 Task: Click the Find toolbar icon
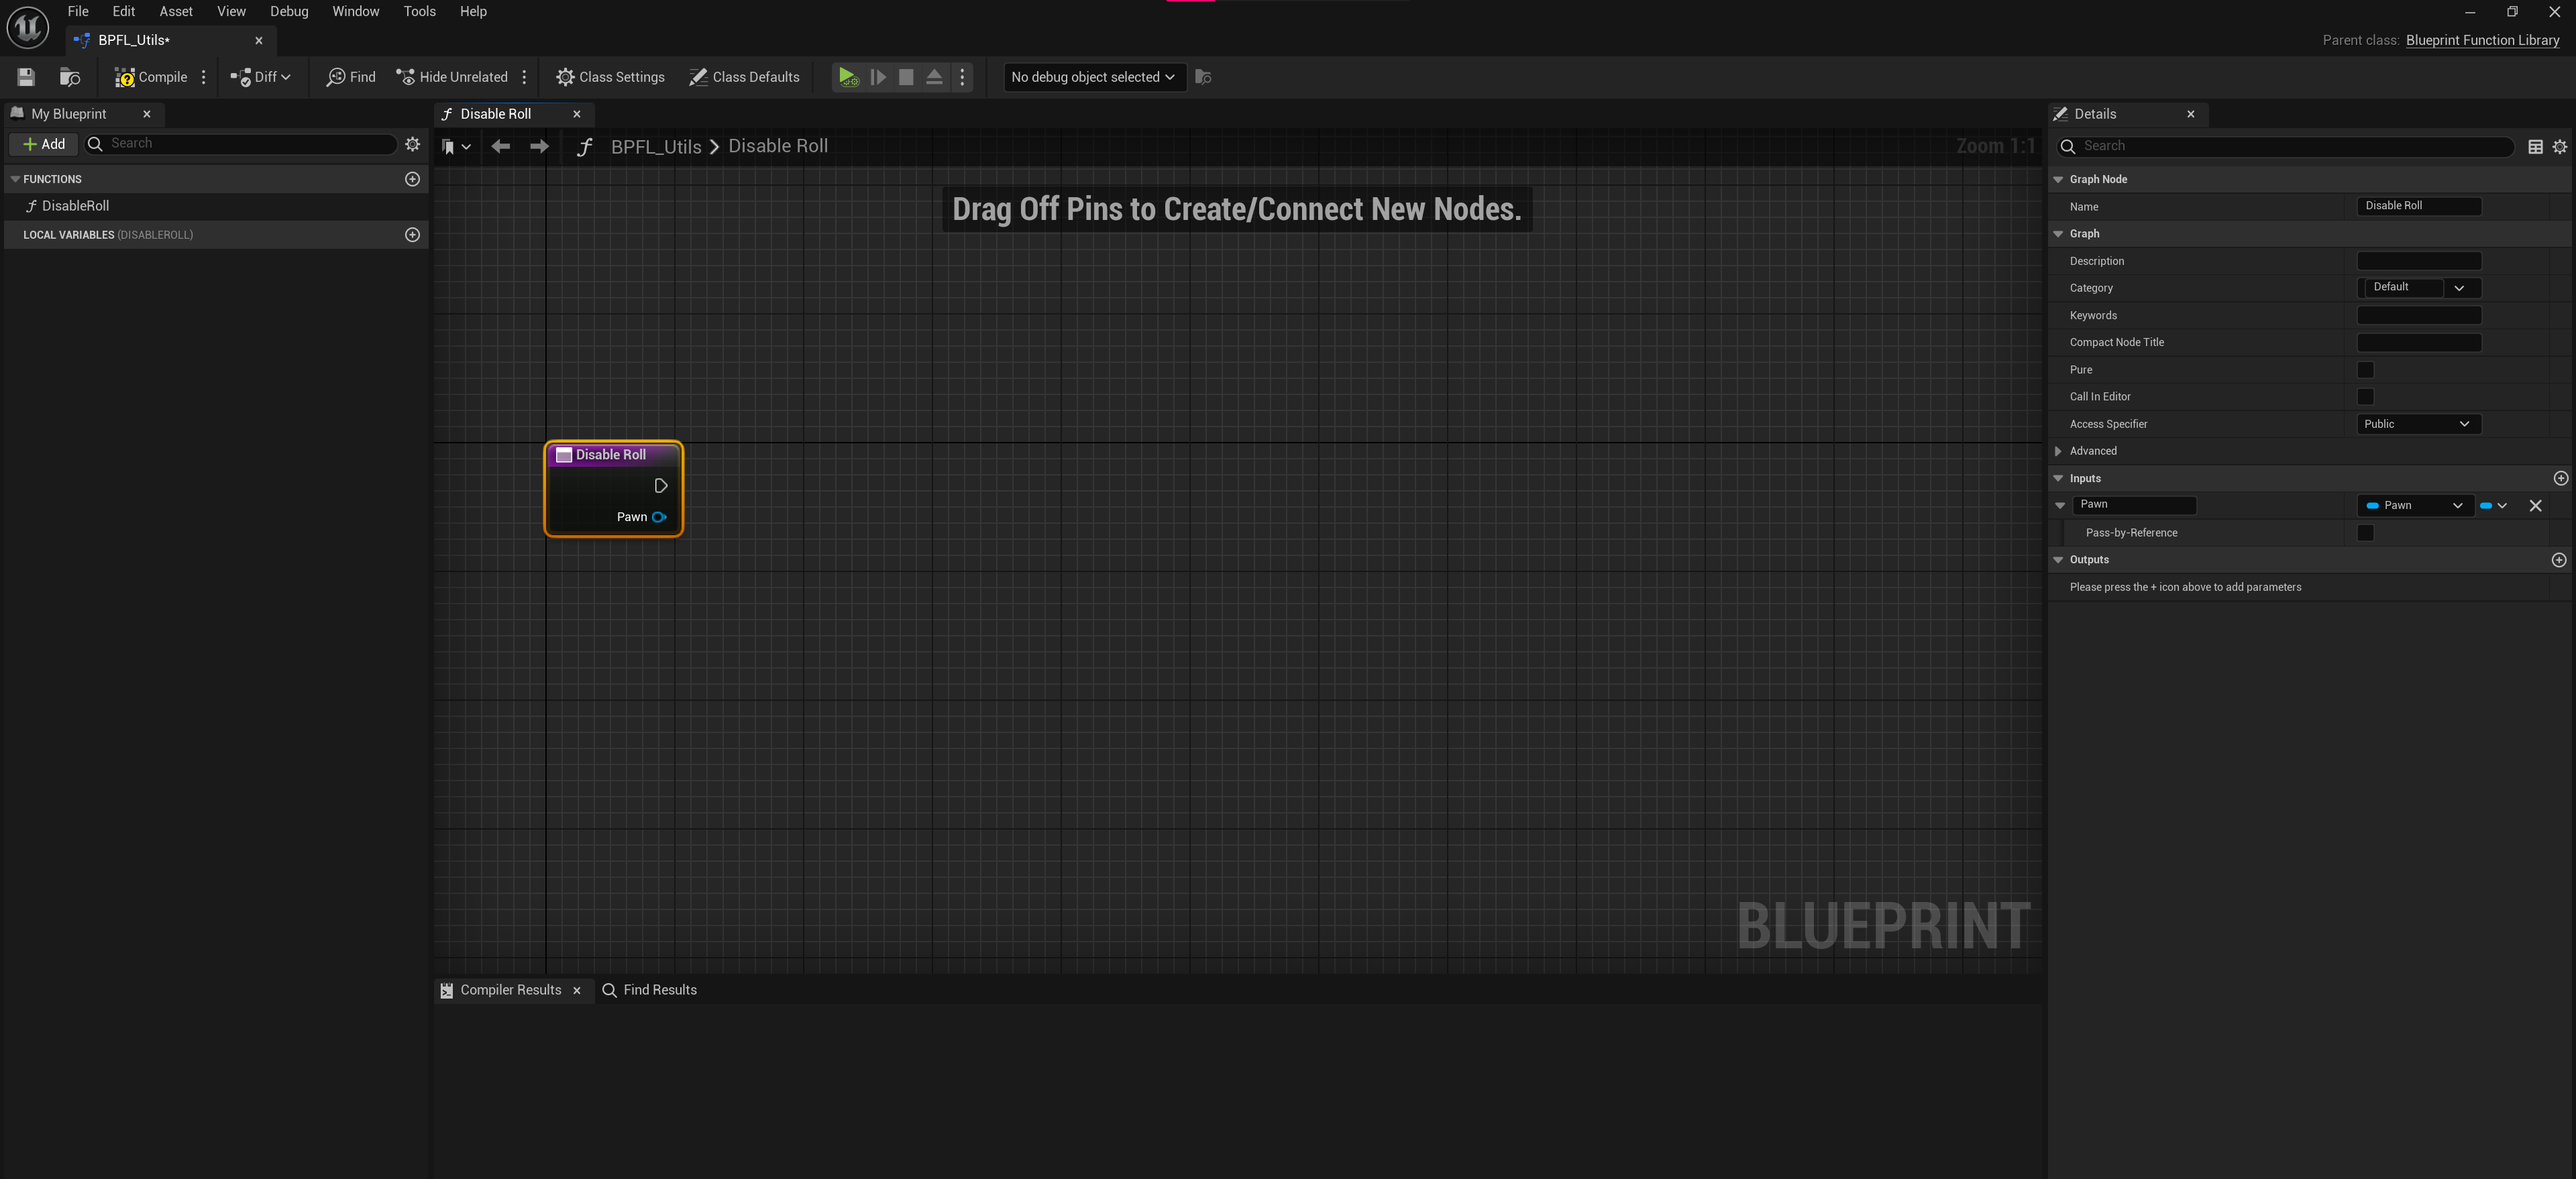[x=351, y=77]
